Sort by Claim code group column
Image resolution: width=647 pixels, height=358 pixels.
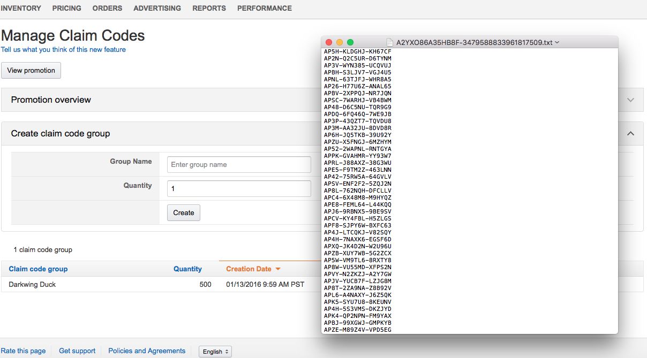point(39,269)
